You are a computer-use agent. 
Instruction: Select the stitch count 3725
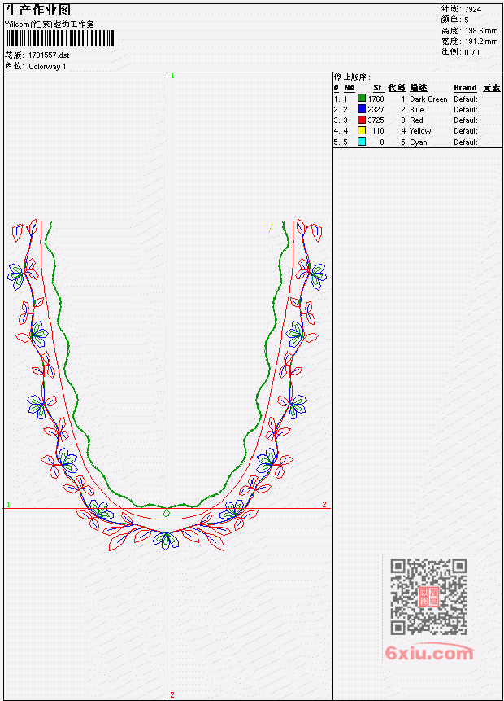(x=376, y=120)
